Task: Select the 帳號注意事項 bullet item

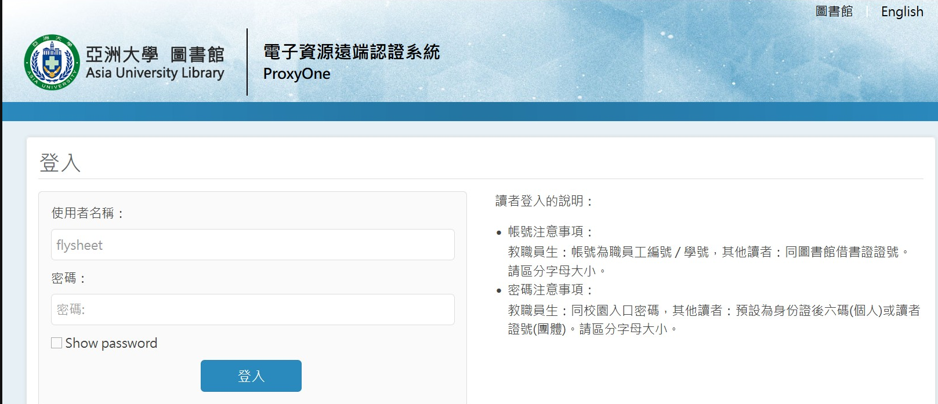Action: coord(550,232)
